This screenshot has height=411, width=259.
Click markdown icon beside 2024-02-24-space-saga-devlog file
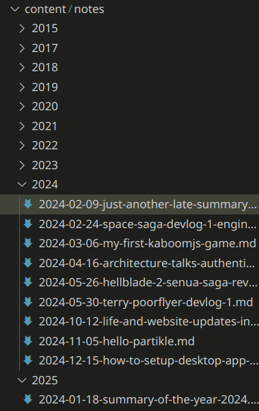point(28,224)
